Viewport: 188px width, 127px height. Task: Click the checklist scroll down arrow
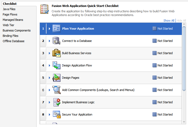click(x=184, y=122)
